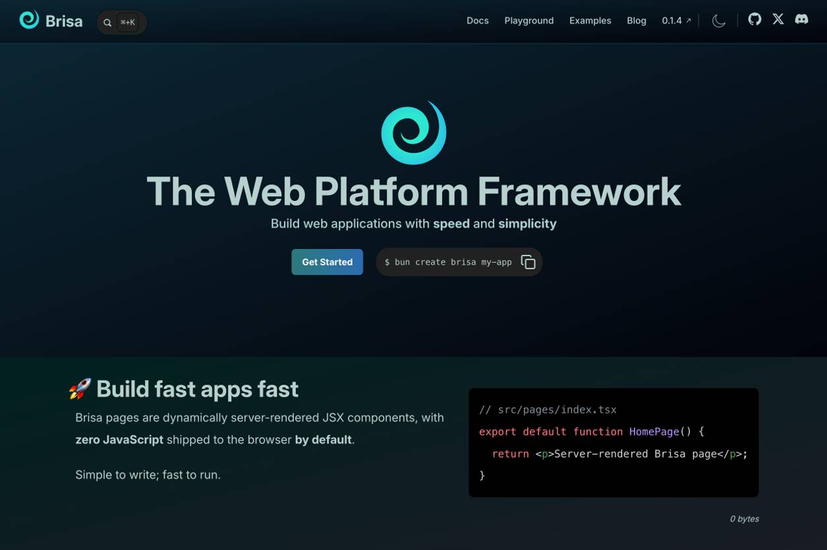The width and height of the screenshot is (827, 550).
Task: Click the '0 bytes' caption
Action: pos(744,519)
